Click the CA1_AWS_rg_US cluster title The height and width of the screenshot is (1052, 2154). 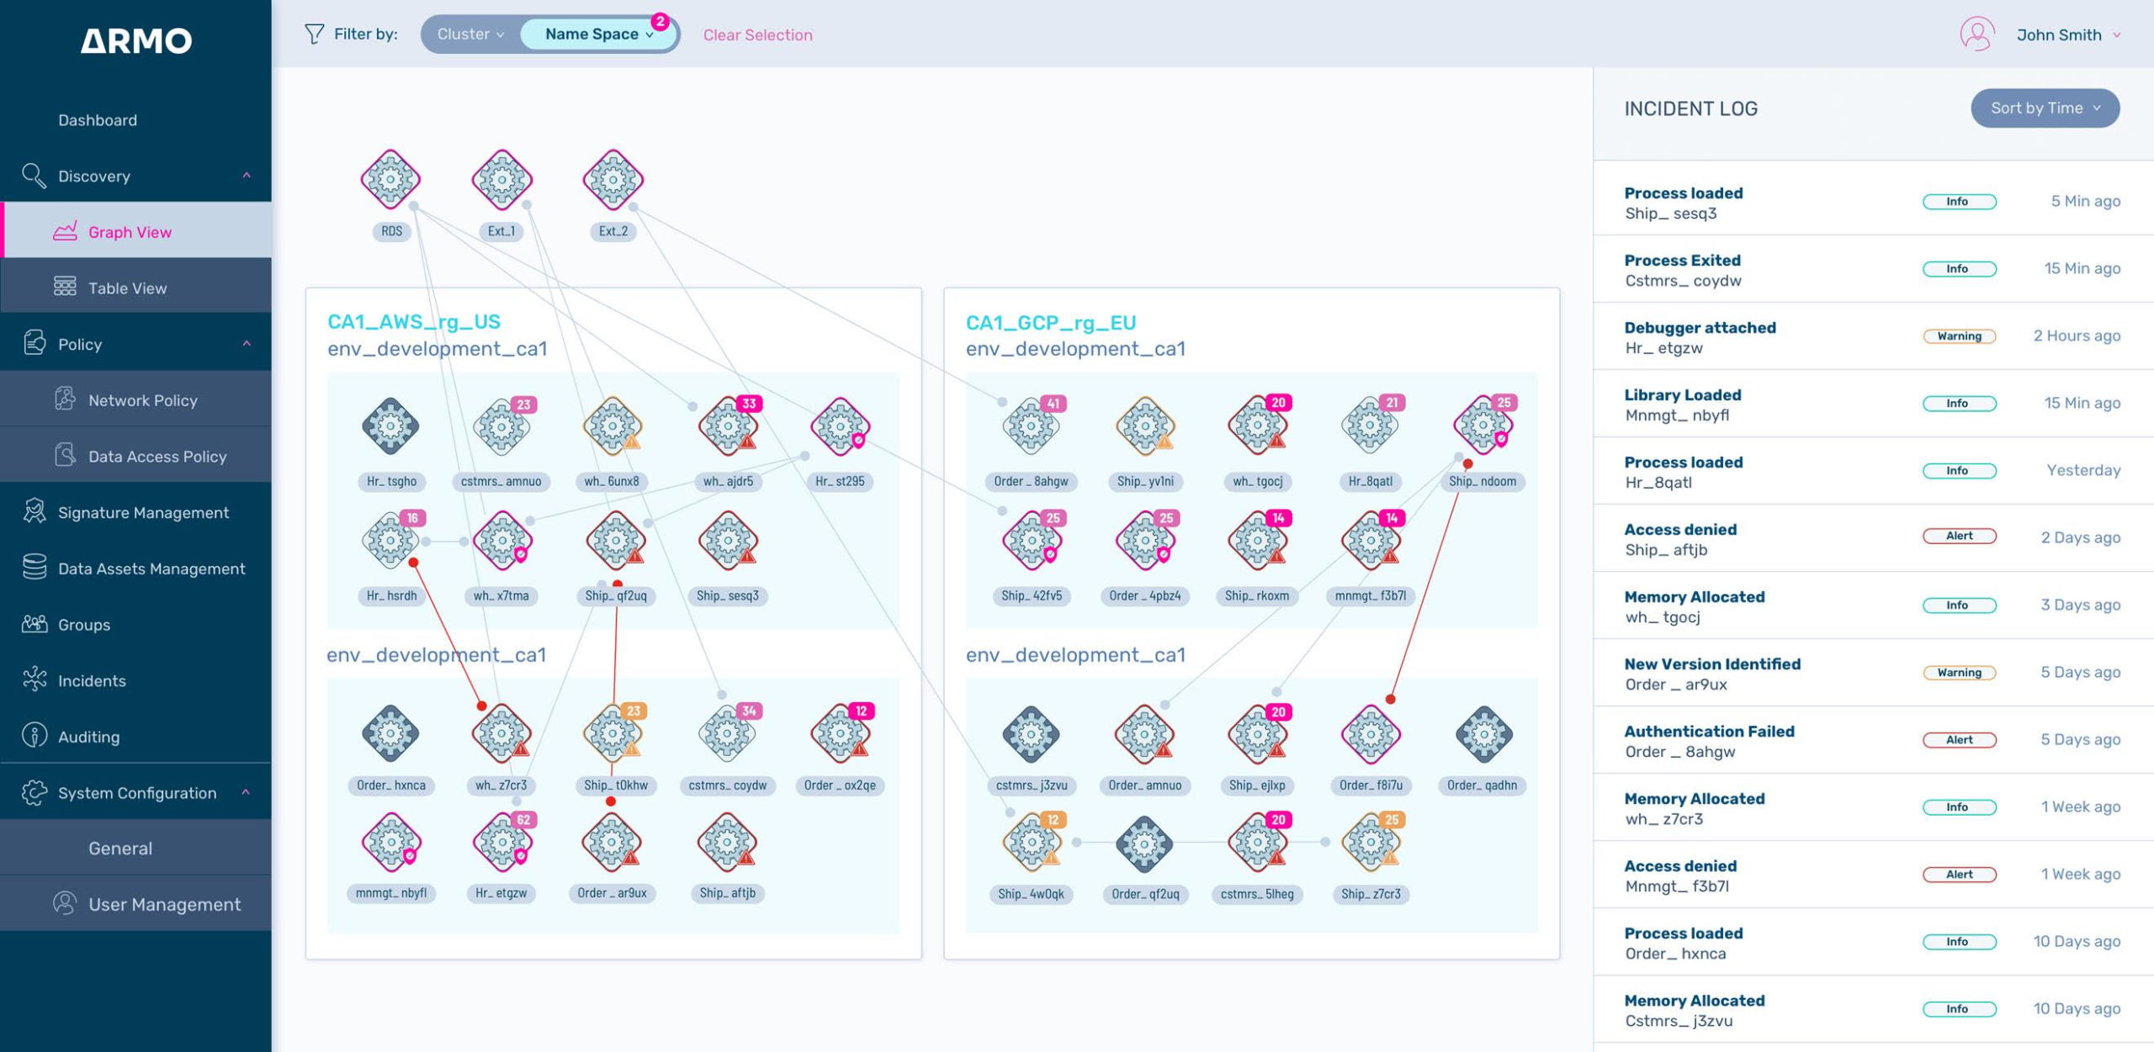(x=413, y=321)
